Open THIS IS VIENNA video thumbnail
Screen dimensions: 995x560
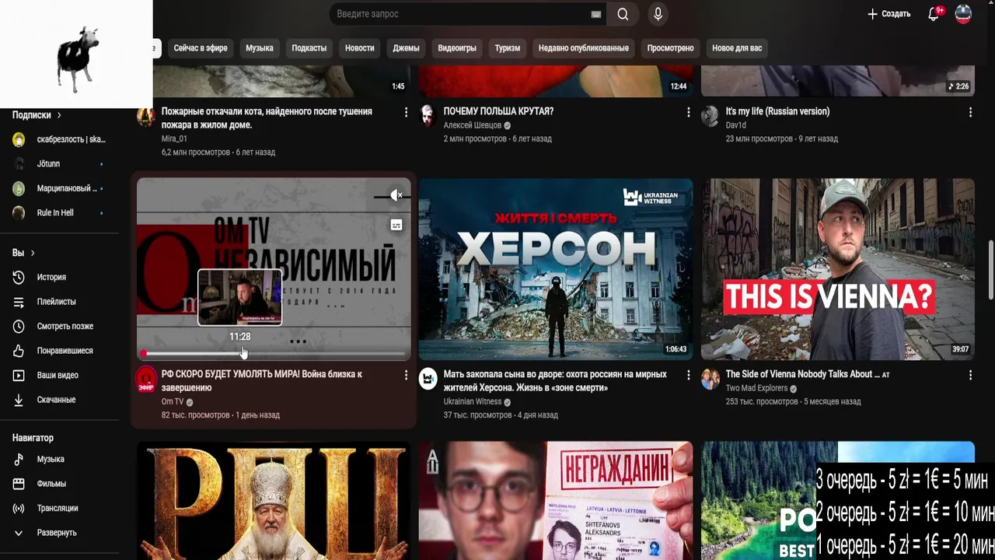pos(838,269)
